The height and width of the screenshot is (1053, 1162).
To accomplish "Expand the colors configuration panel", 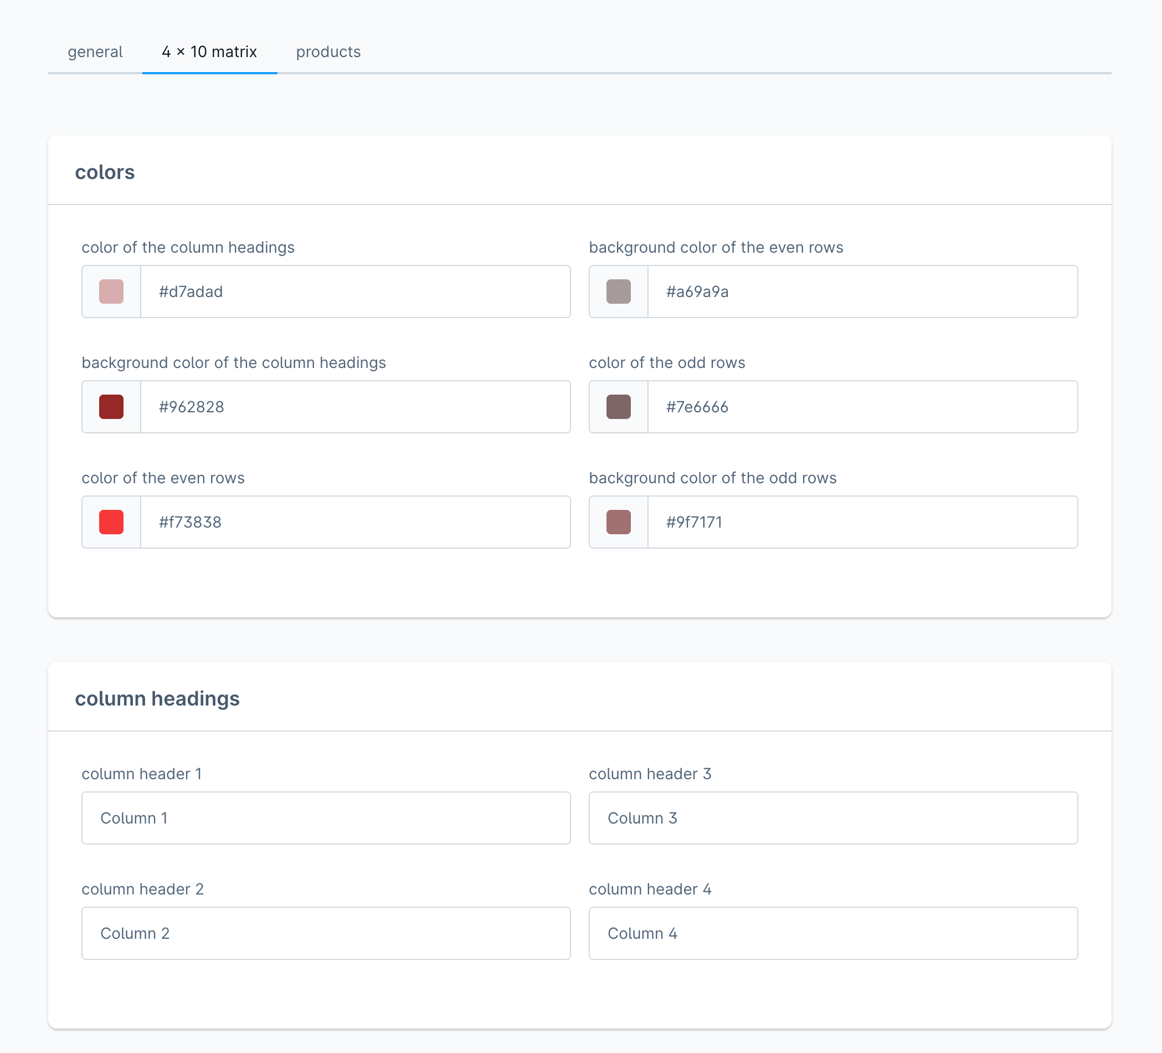I will click(x=580, y=172).
